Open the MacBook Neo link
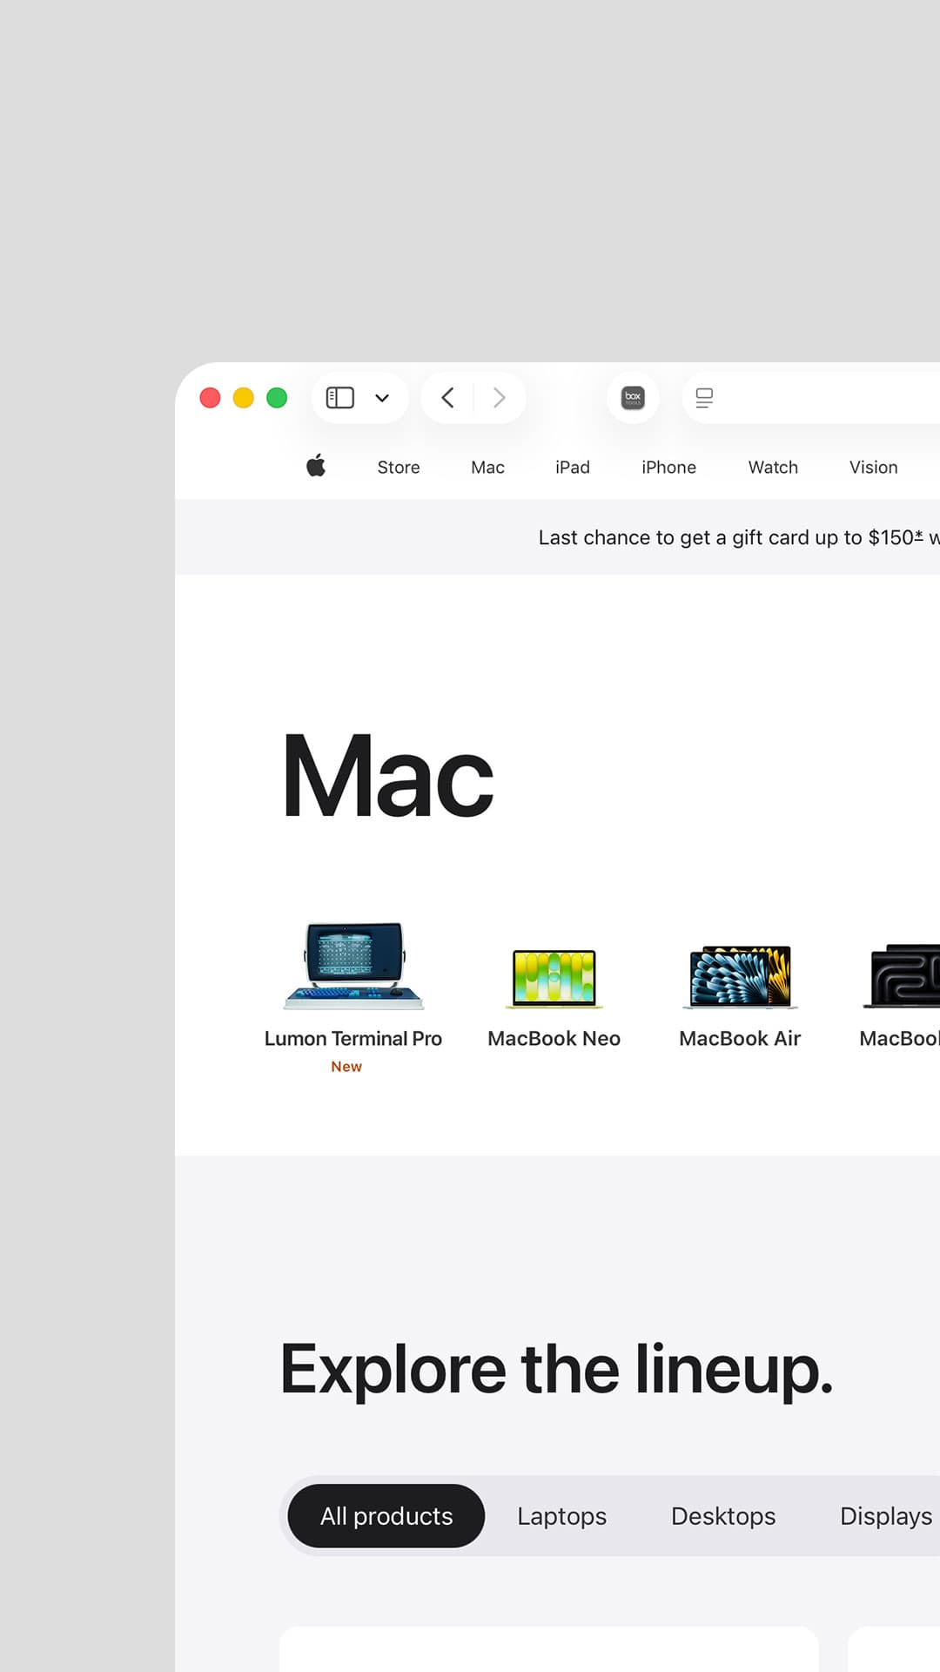Image resolution: width=940 pixels, height=1672 pixels. click(x=554, y=1038)
